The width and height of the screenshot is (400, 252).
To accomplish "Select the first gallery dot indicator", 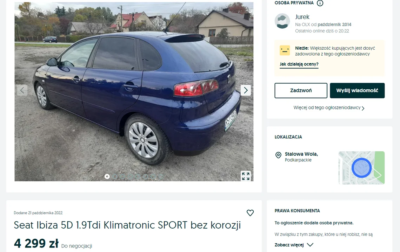I will (107, 176).
